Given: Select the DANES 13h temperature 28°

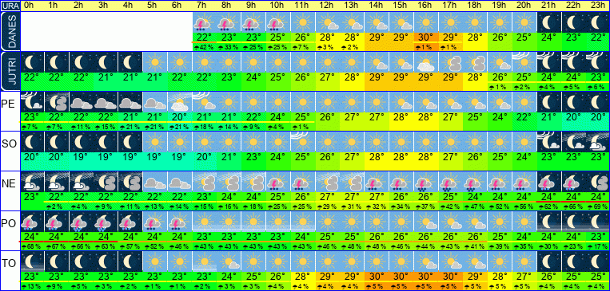Looking at the screenshot, I should (x=352, y=37).
